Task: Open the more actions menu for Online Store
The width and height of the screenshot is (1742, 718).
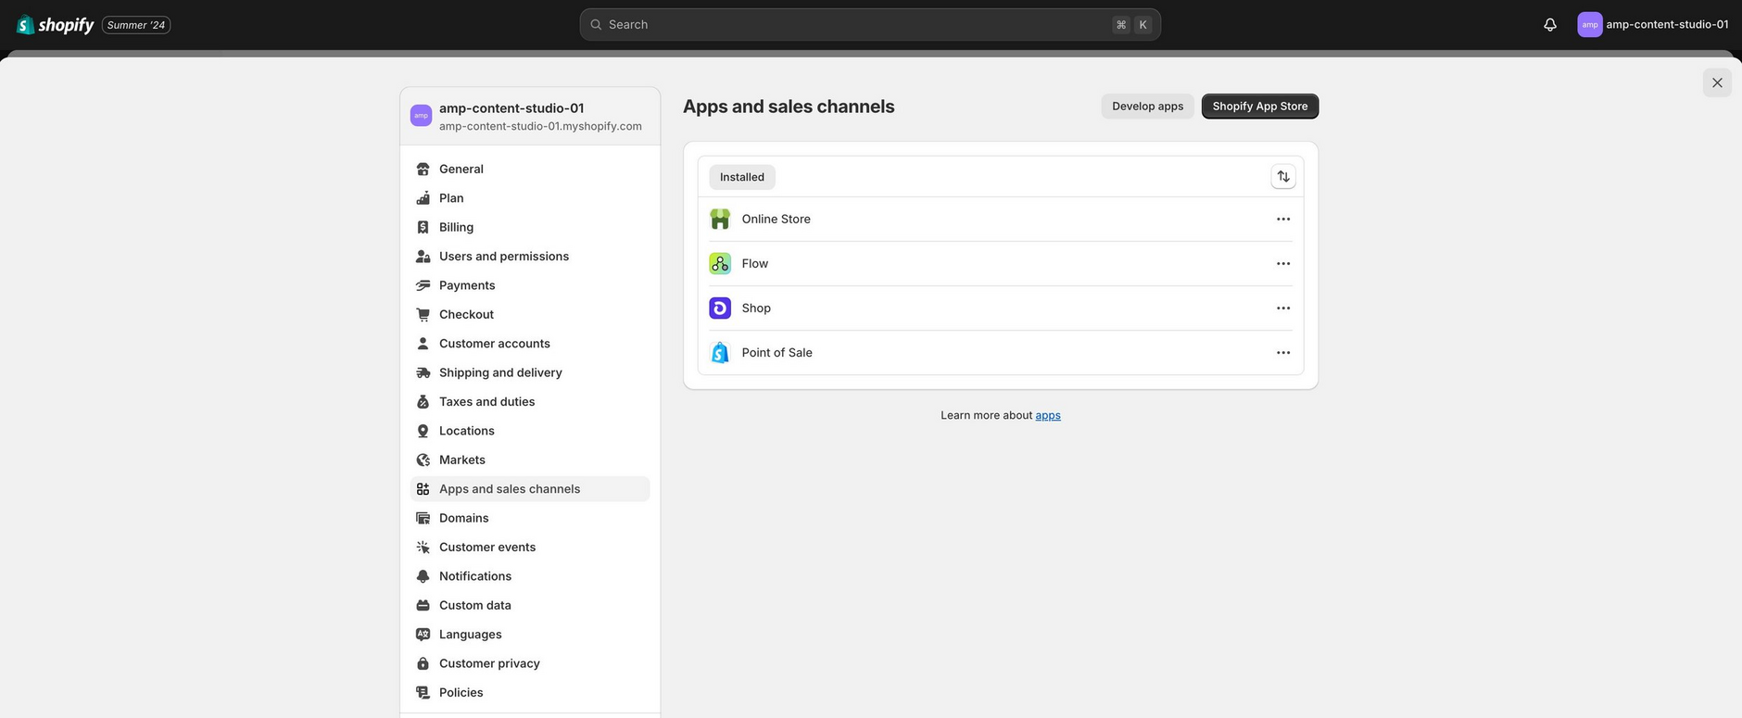Action: [1283, 220]
